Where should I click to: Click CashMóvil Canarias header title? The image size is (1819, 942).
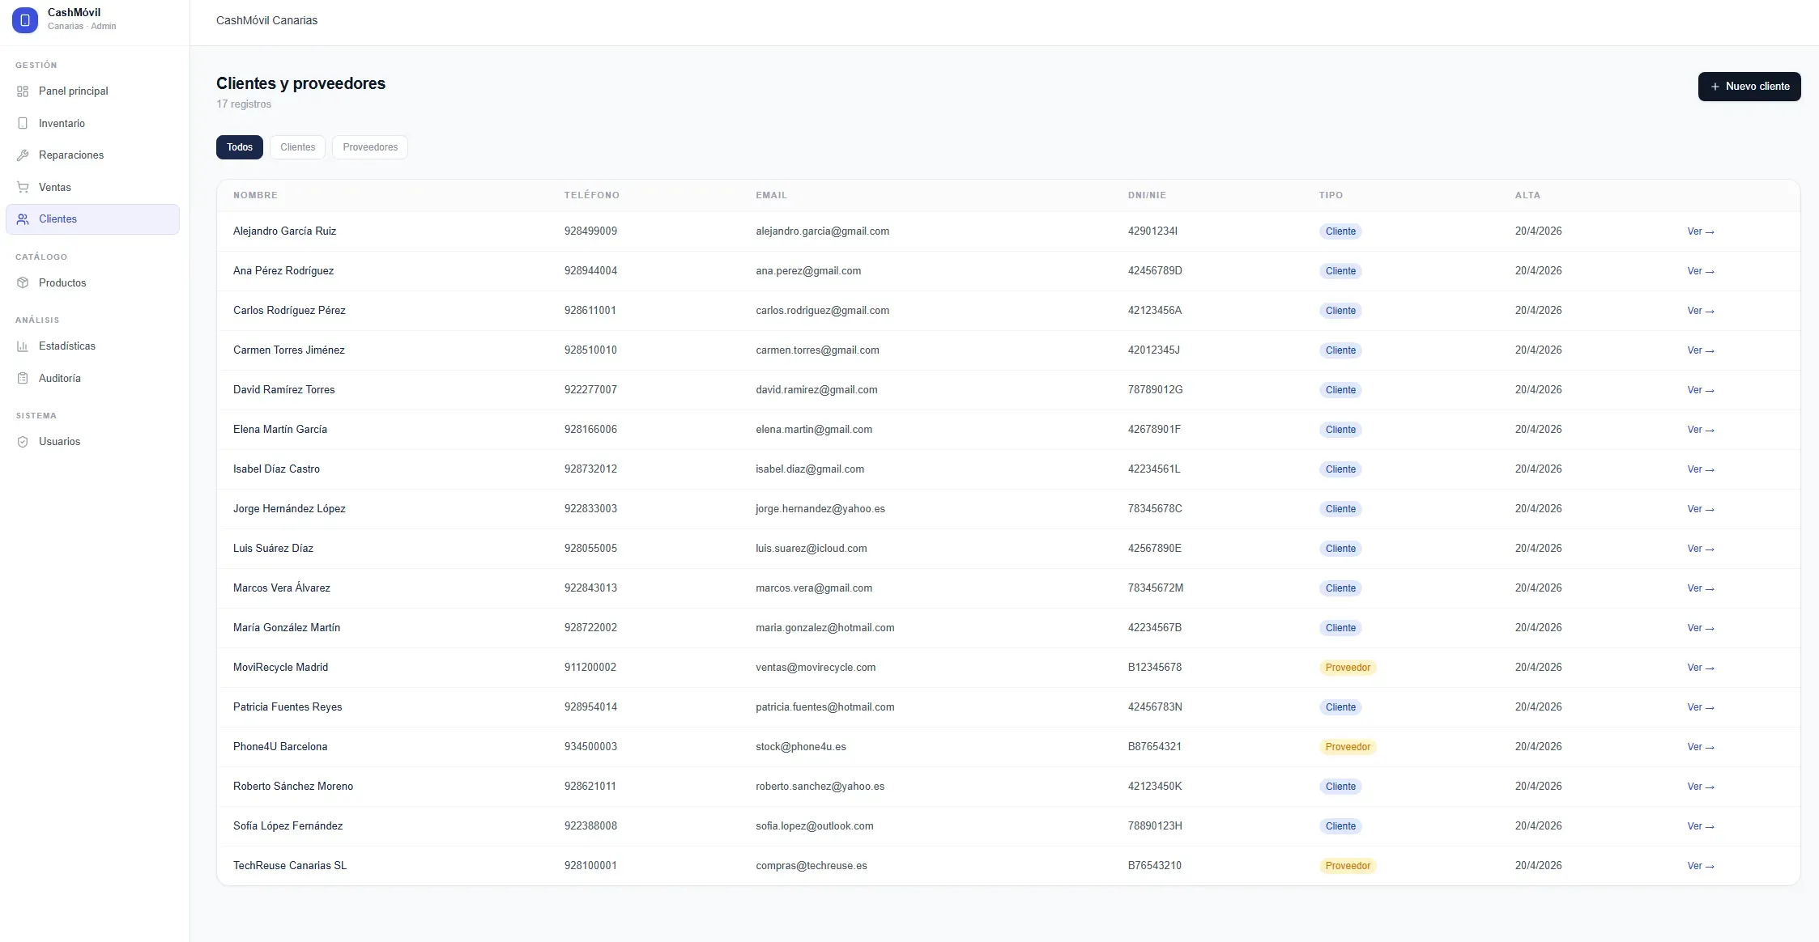pos(266,20)
